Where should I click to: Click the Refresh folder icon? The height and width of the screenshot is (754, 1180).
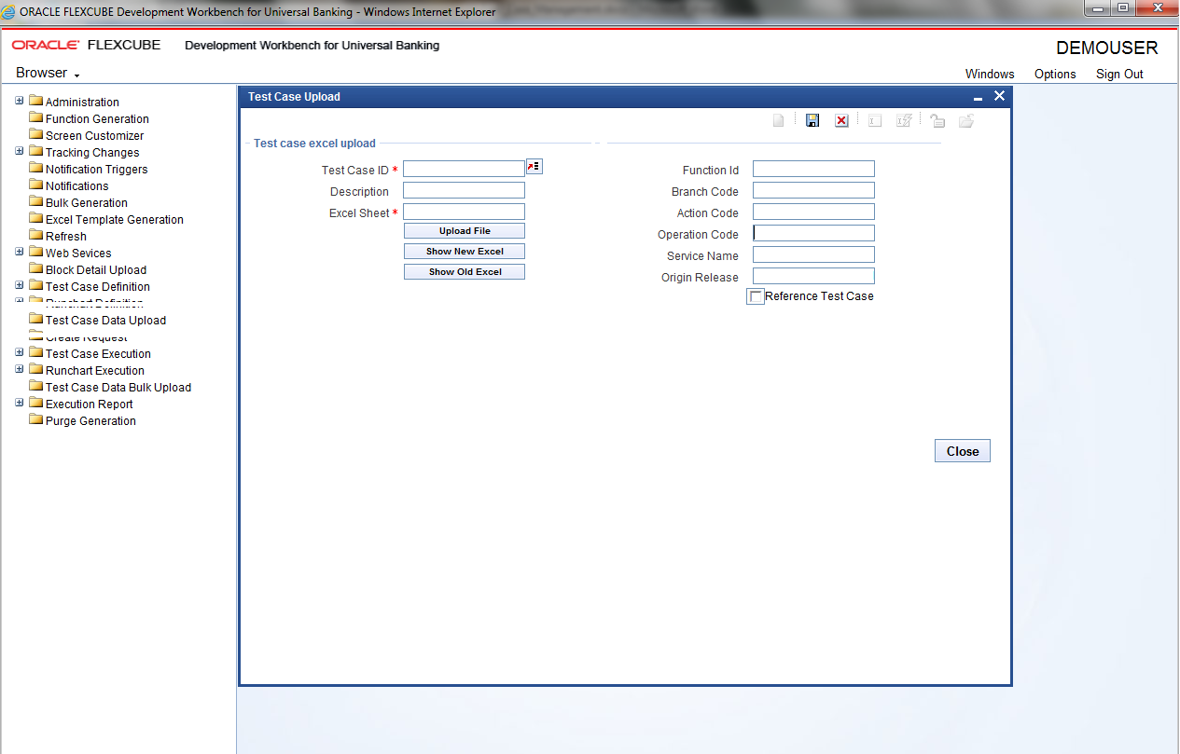point(36,235)
